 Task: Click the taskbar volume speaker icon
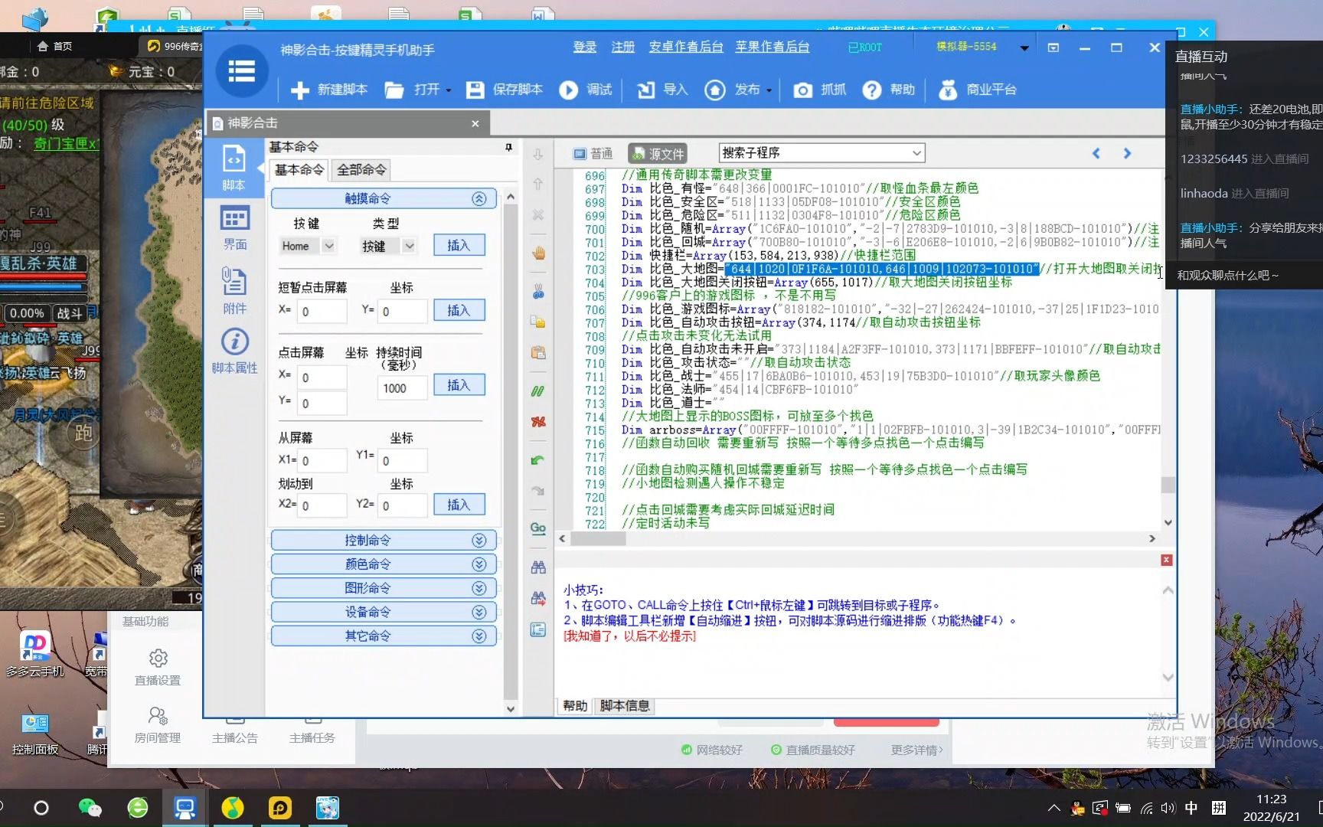tap(1168, 808)
